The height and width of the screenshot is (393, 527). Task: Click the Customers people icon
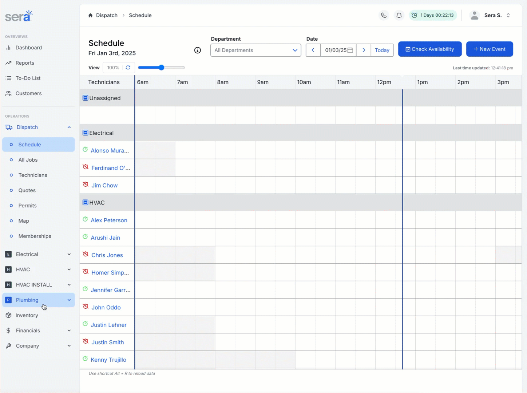click(8, 93)
